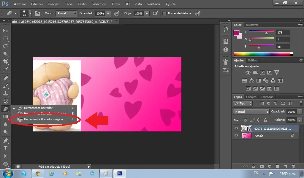Open the layer blend mode Normal dropdown
Image resolution: width=304 pixels, height=178 pixels.
251,112
